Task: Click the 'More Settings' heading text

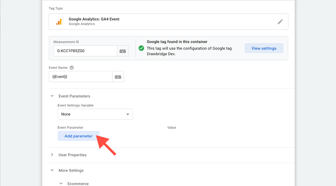Action: tap(71, 170)
